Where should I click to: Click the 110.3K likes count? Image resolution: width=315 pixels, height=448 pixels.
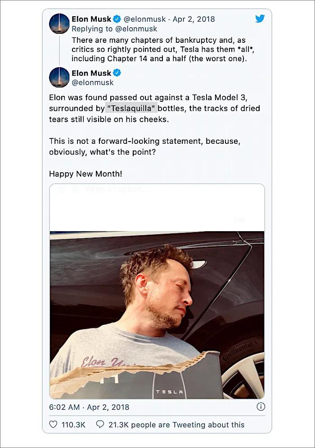(73, 424)
